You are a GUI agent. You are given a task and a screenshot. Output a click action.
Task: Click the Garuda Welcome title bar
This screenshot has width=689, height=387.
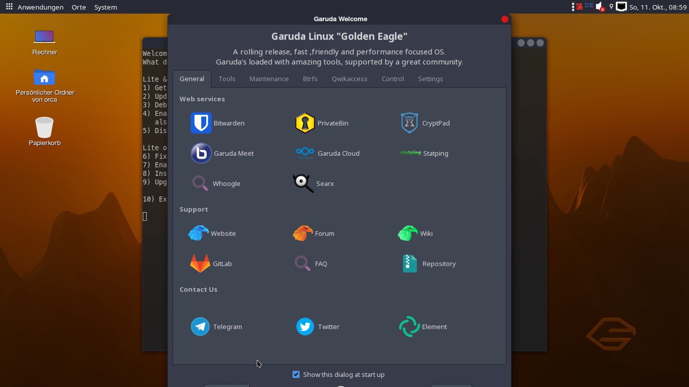[x=339, y=19]
